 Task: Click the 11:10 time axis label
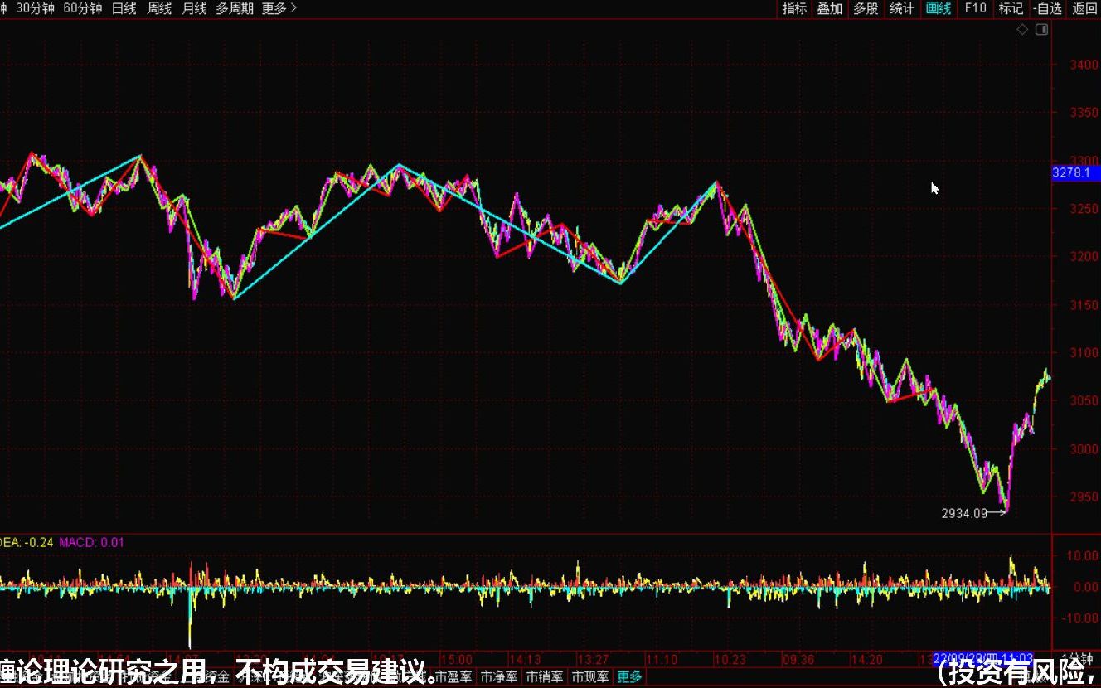pyautogui.click(x=662, y=661)
